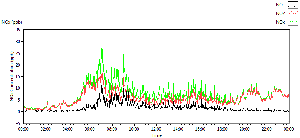Click the 18:00 time axis marker
The height and width of the screenshot is (138, 300).
223,129
